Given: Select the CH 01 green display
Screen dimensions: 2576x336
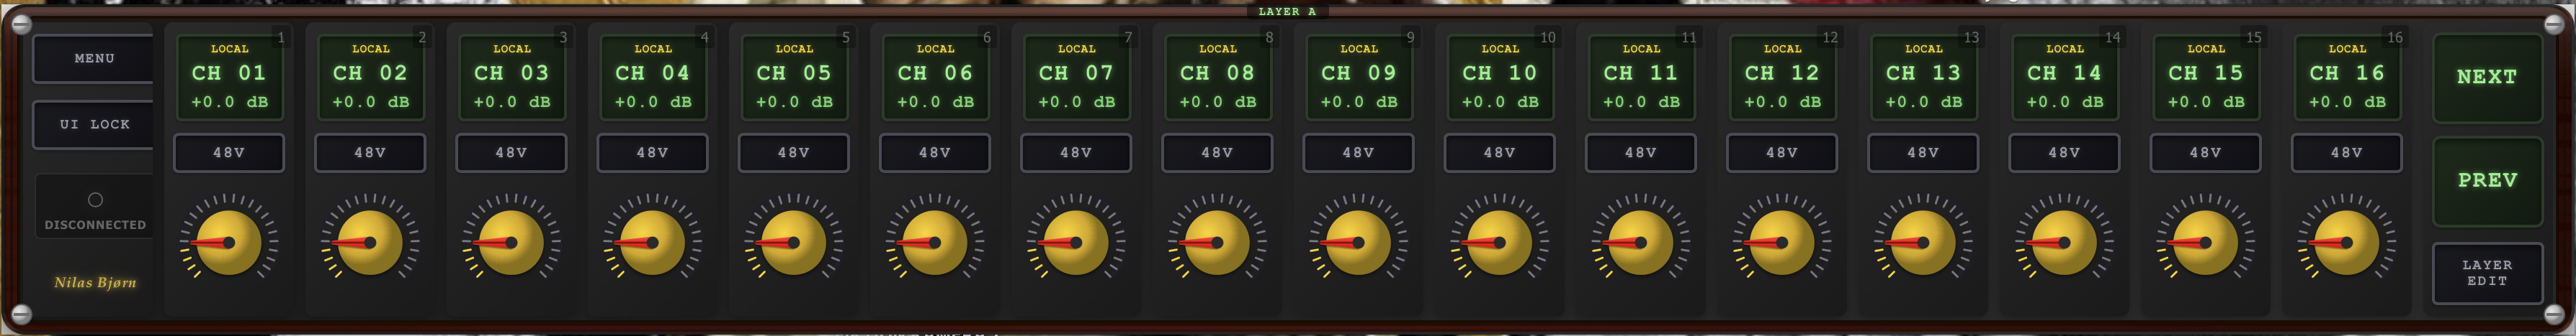Looking at the screenshot, I should [229, 77].
